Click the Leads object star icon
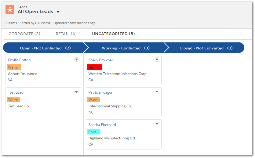255x158 pixels. tap(10, 9)
